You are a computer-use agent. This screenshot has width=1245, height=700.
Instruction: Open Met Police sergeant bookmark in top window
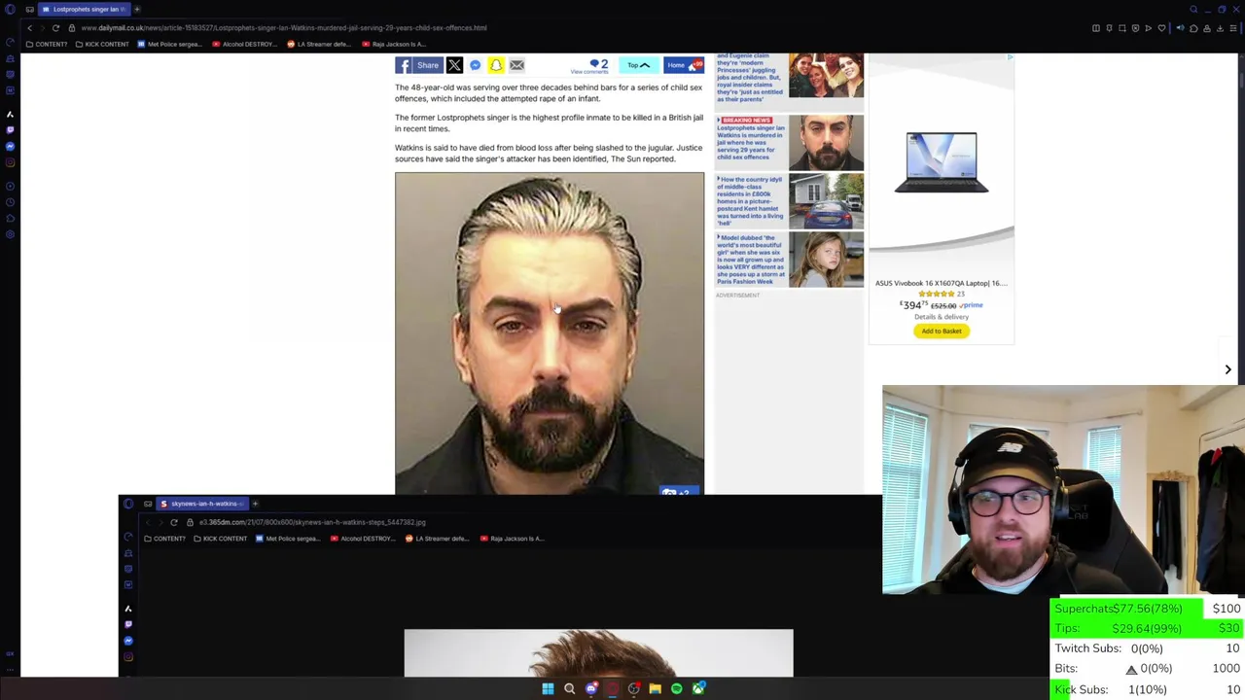(x=170, y=45)
